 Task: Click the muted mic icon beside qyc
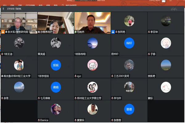point(76,76)
